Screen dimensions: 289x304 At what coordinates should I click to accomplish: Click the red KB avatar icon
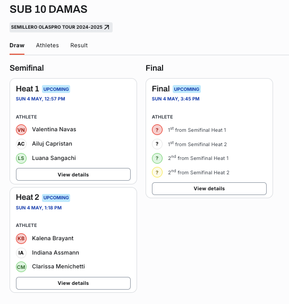click(21, 238)
